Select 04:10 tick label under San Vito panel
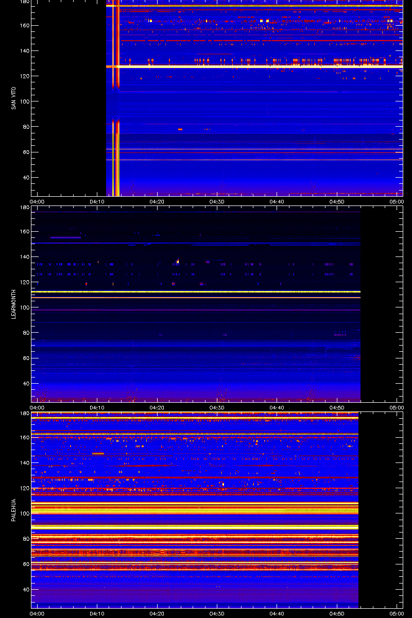 point(98,201)
